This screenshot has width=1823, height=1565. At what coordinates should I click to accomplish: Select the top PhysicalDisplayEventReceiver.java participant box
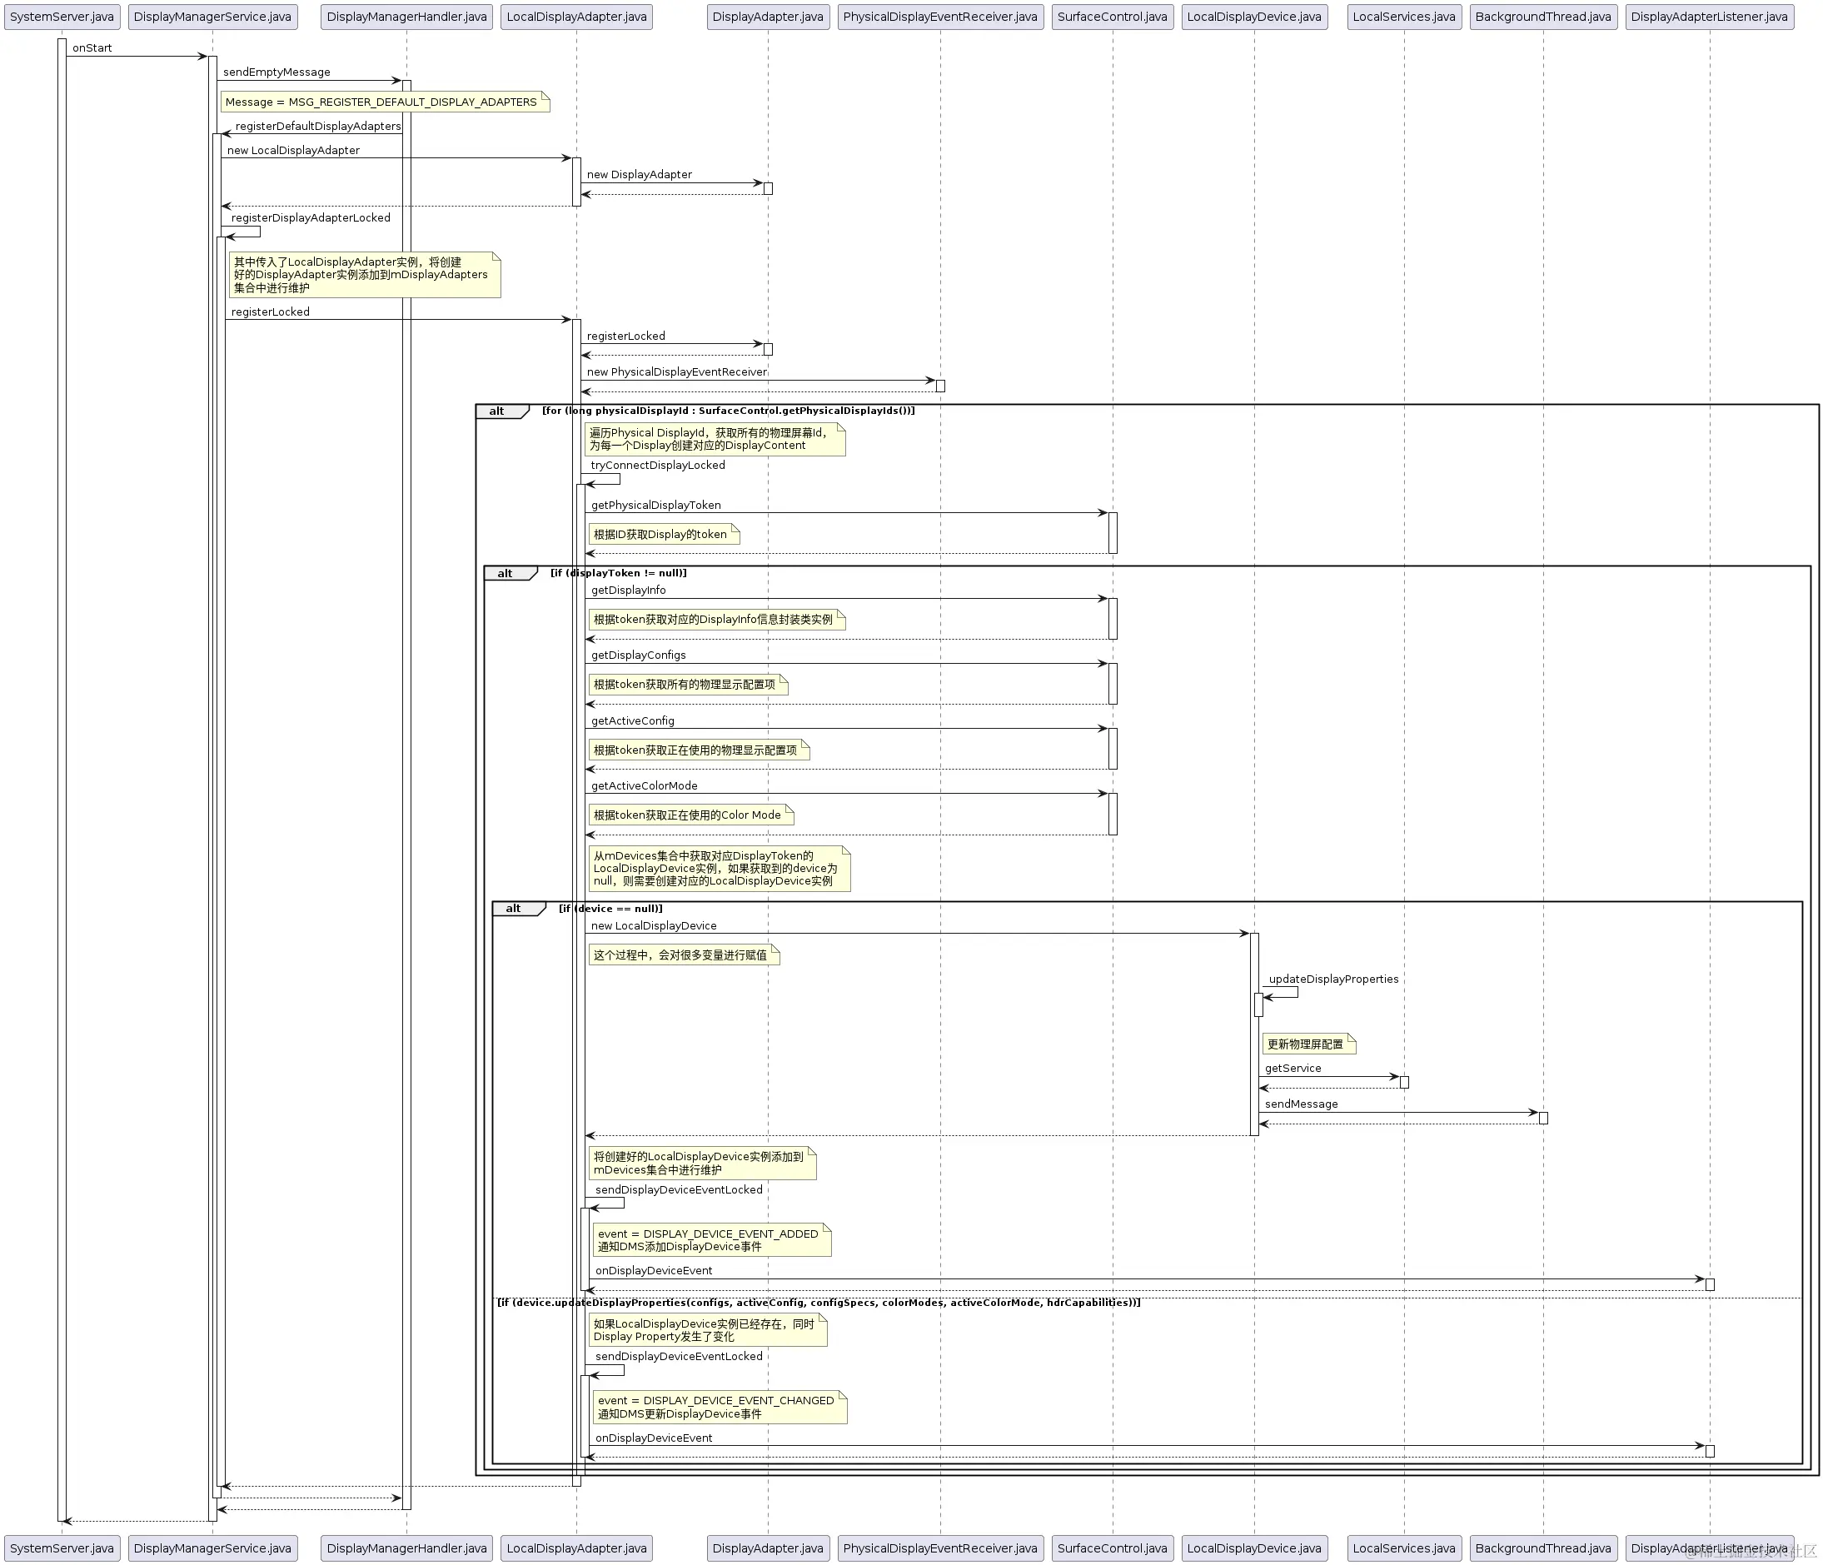(x=940, y=17)
